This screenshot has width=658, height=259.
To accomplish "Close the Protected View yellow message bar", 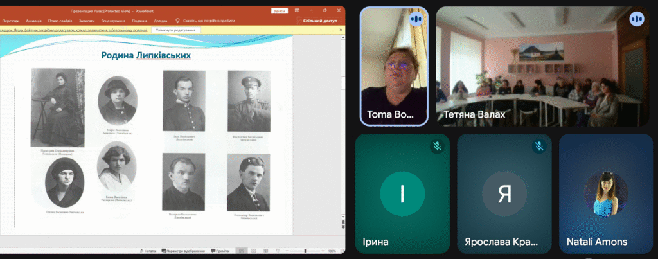I will tap(340, 30).
